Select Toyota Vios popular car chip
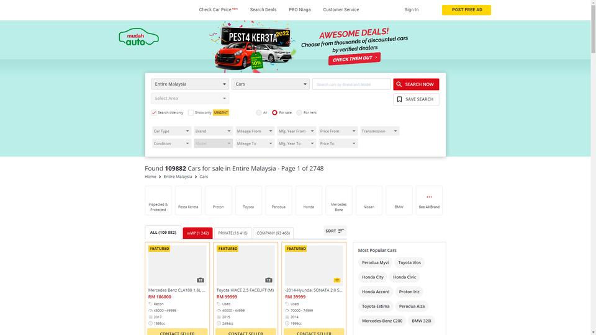The image size is (596, 335). [409, 262]
